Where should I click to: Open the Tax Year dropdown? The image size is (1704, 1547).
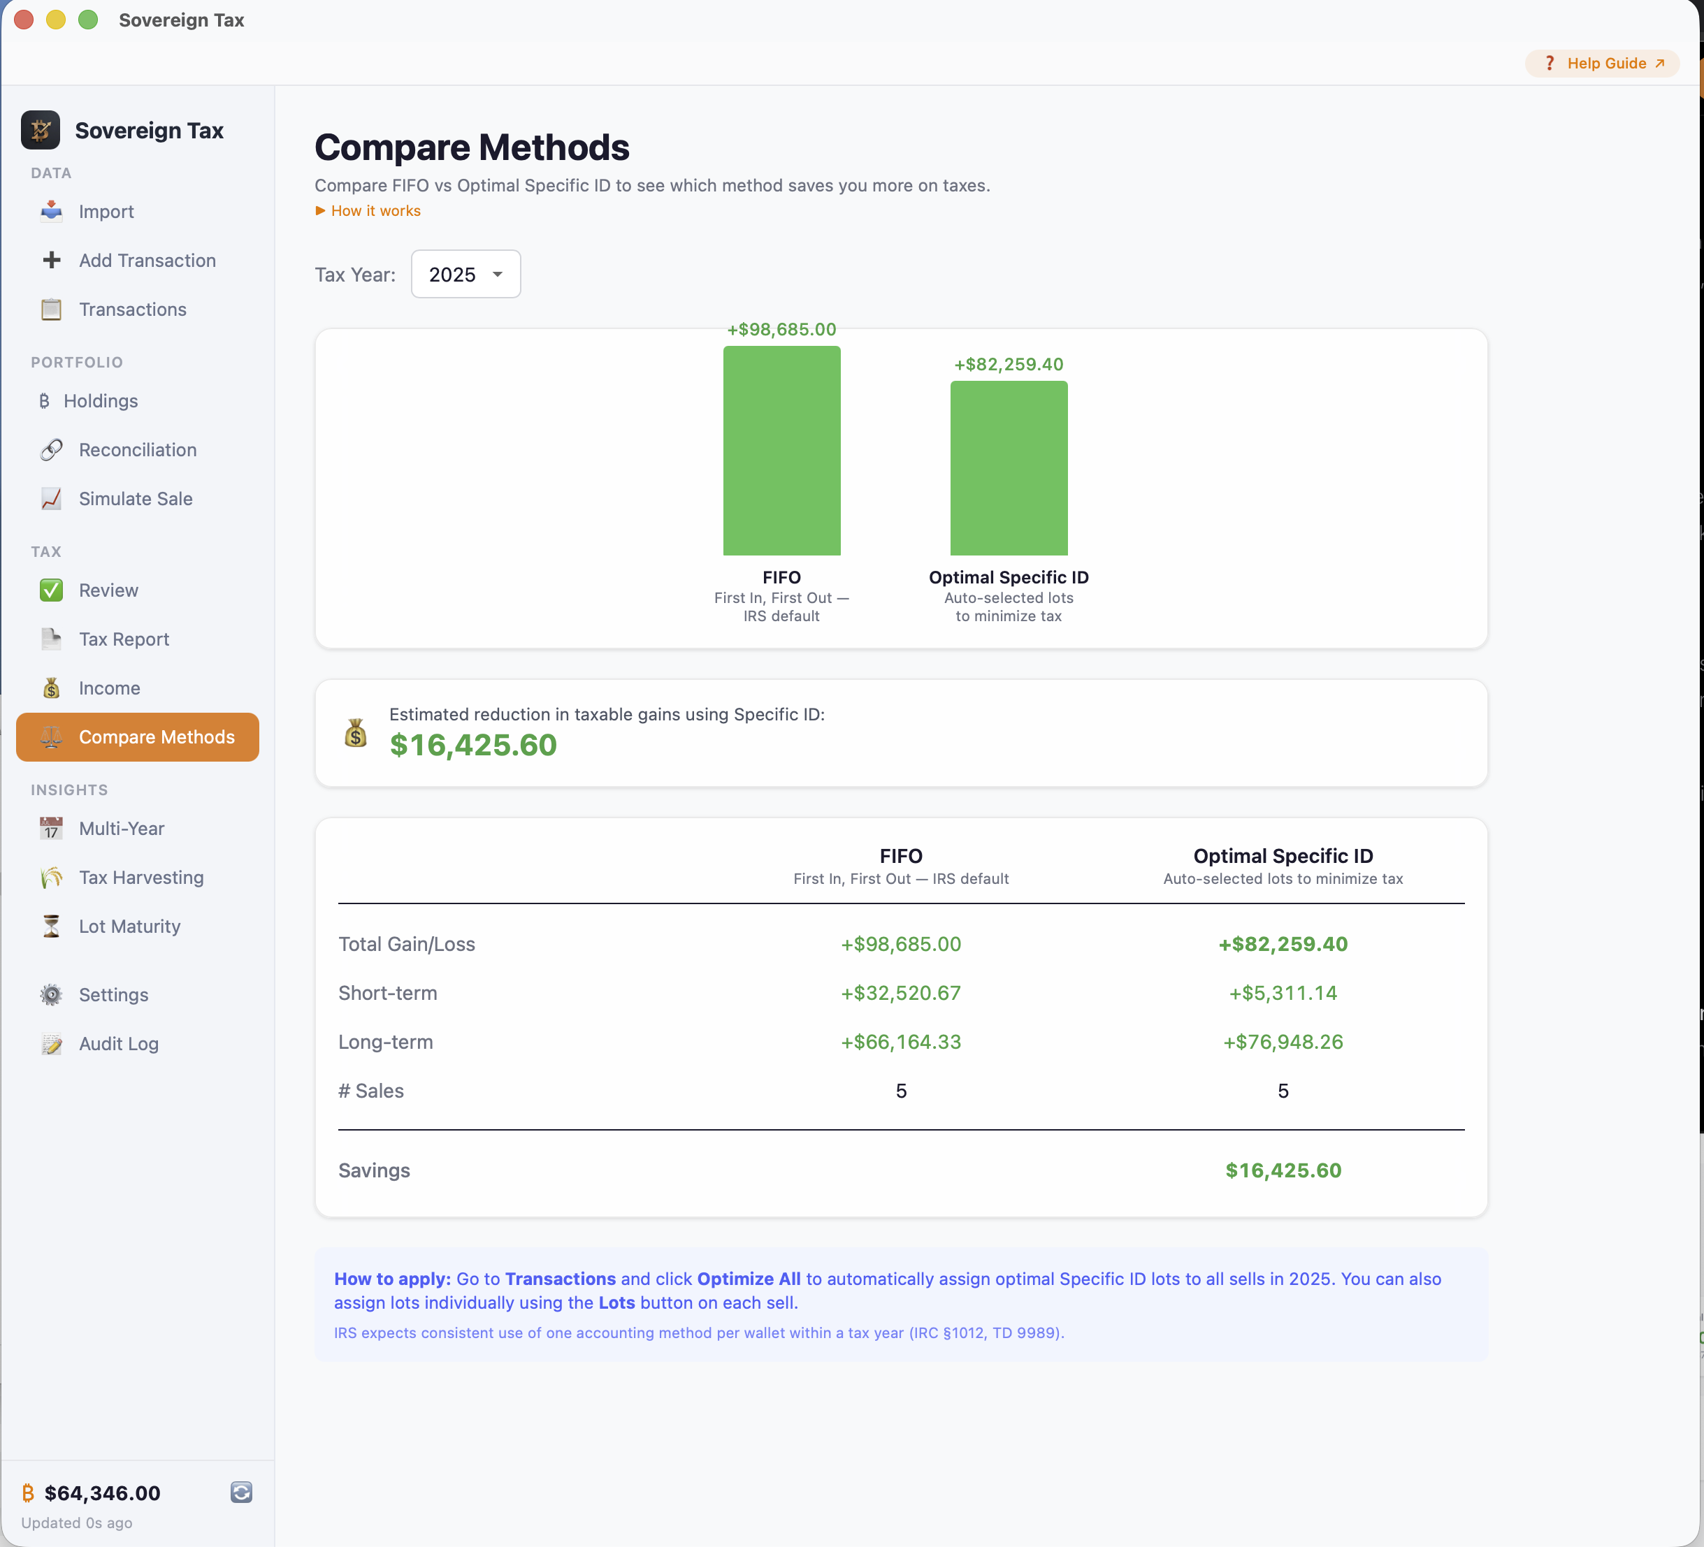[465, 274]
